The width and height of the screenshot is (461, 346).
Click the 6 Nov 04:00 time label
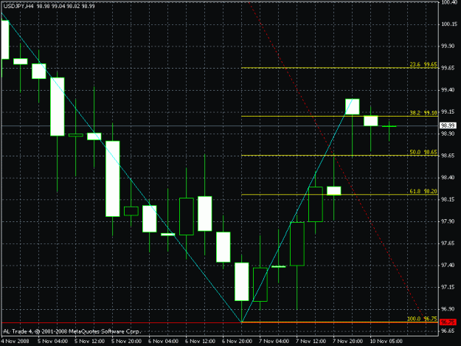163,342
